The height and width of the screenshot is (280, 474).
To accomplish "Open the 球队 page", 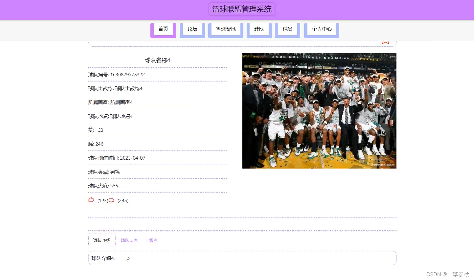I will coord(258,29).
